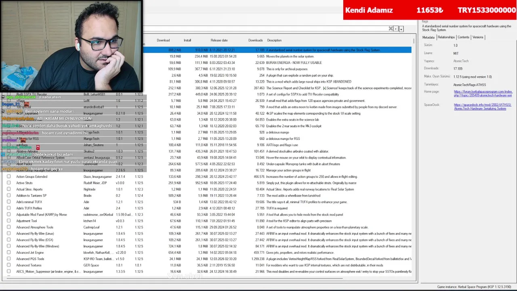Click the 'AtomicTechFlags-ATHSS' identifier value
This screenshot has width=517, height=291.
tap(470, 85)
